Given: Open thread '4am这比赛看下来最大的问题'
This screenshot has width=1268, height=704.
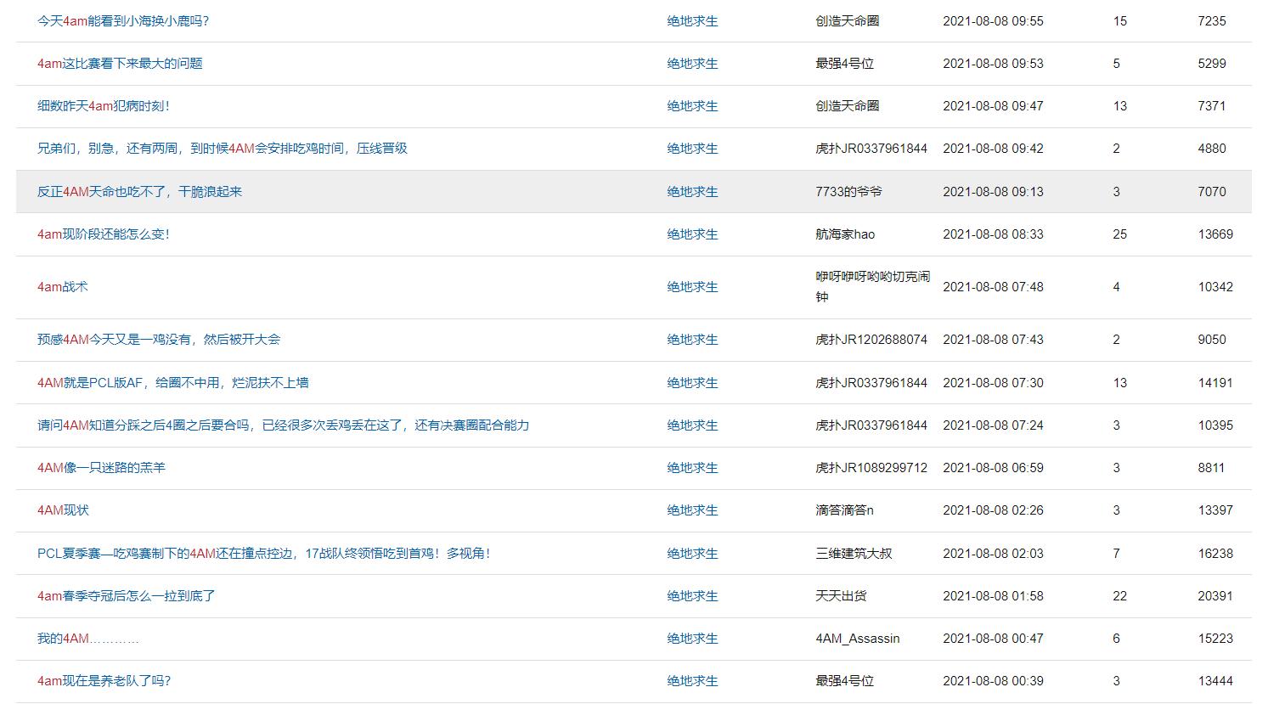Looking at the screenshot, I should pyautogui.click(x=120, y=64).
